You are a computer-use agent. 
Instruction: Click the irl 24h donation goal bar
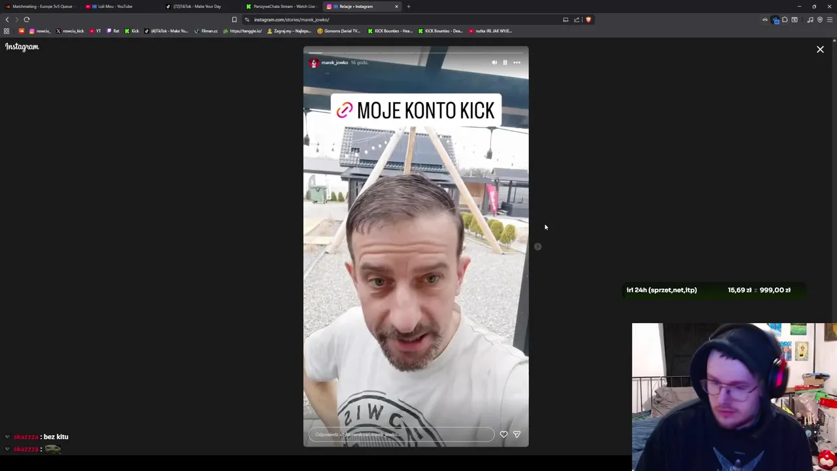[x=713, y=290]
